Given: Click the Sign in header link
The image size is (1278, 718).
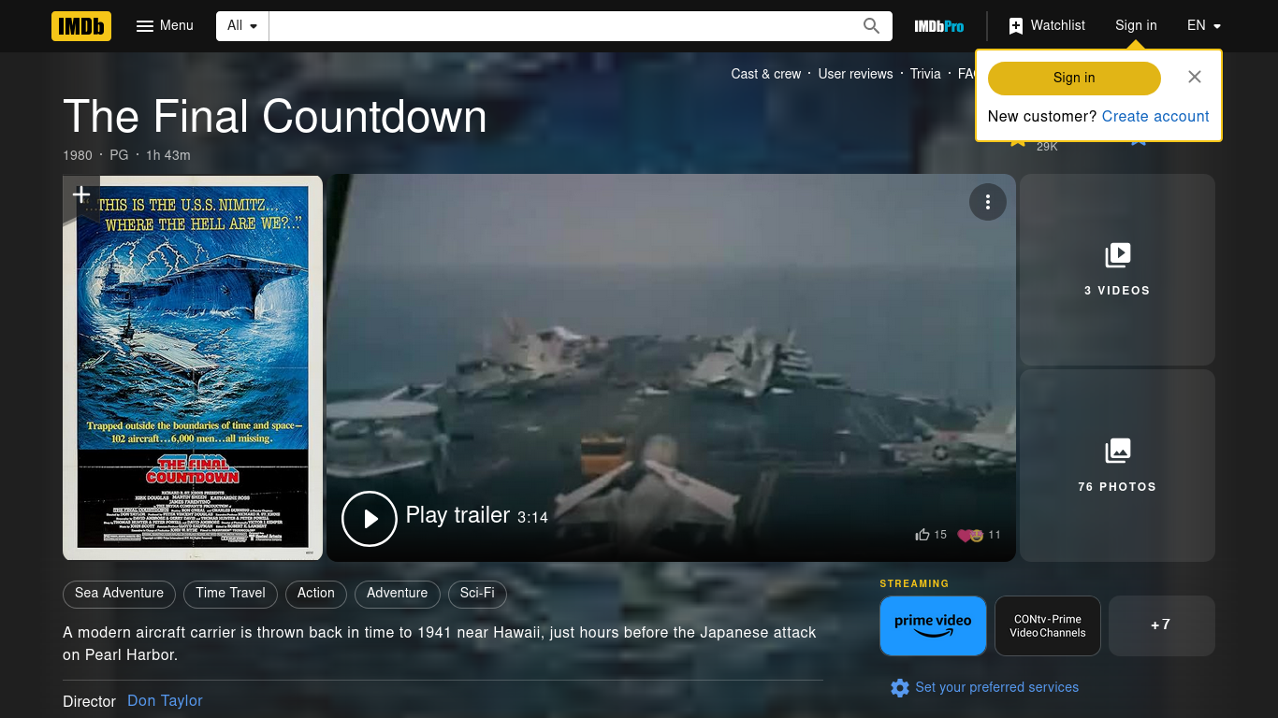Looking at the screenshot, I should click(x=1136, y=26).
